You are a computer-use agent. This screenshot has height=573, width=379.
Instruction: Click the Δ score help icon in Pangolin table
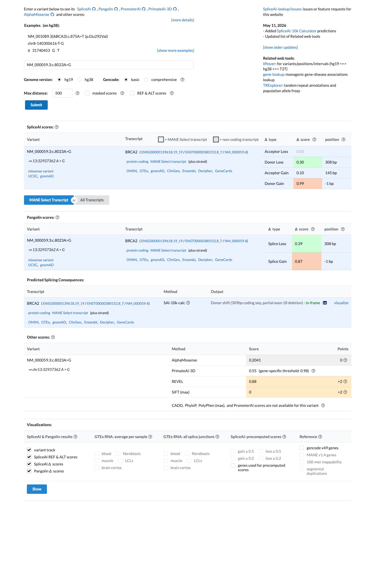click(x=313, y=229)
